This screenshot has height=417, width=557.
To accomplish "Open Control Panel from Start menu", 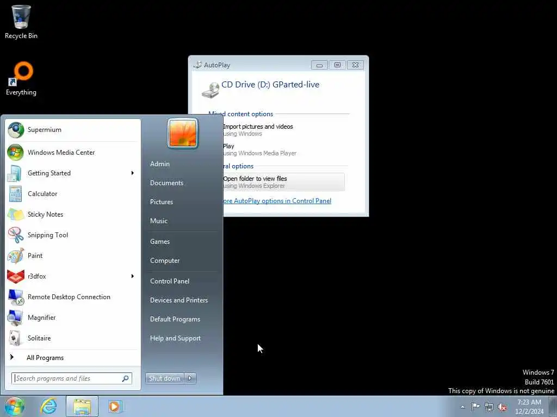I will pyautogui.click(x=170, y=281).
